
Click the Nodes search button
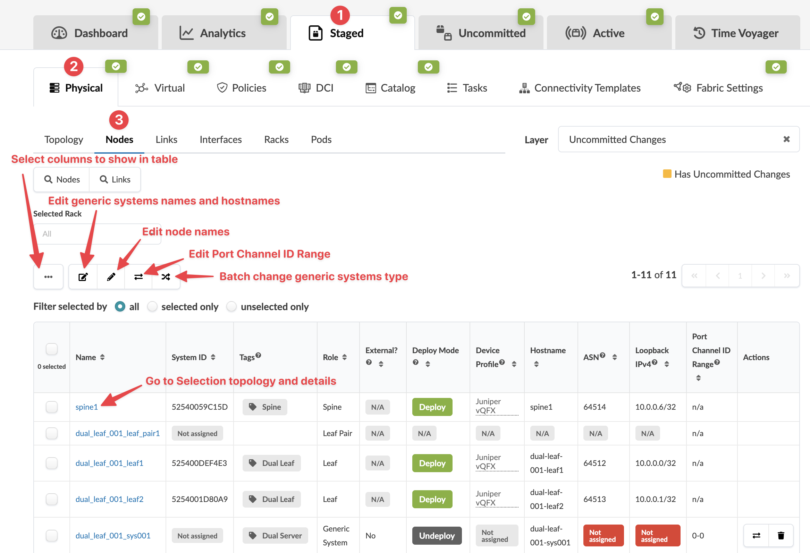click(x=62, y=179)
